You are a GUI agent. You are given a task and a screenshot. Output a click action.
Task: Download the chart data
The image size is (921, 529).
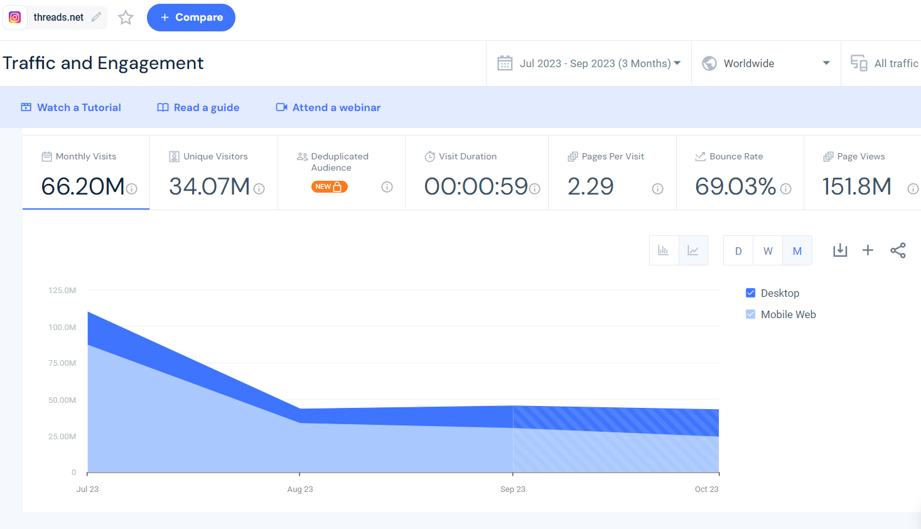(840, 250)
